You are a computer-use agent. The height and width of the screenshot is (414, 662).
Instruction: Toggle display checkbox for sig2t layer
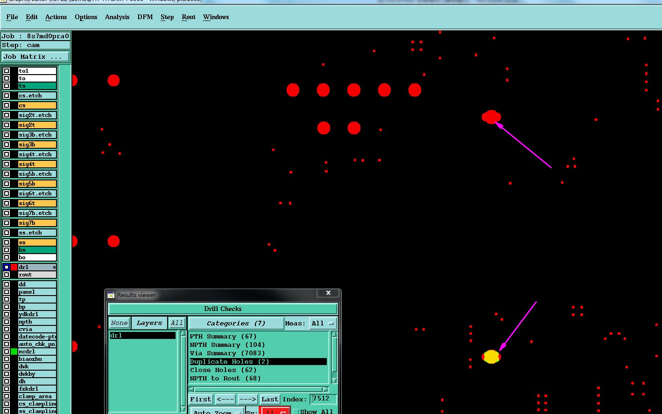7,125
